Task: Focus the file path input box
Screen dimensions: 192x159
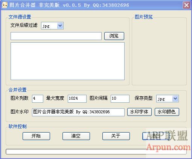Action: (x=56, y=36)
